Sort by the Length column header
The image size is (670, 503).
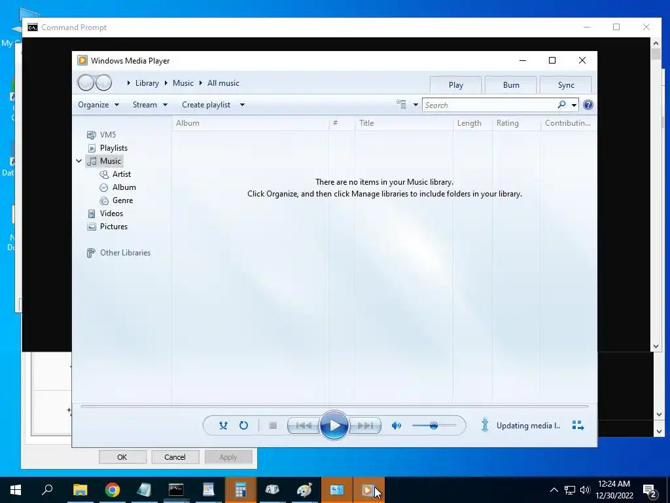[x=472, y=123]
